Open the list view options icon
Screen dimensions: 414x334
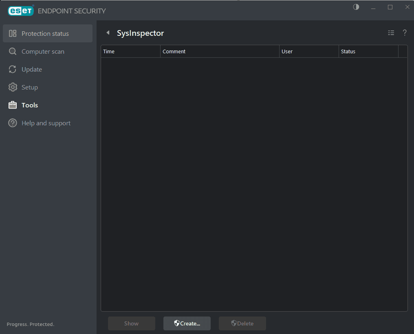(x=391, y=33)
